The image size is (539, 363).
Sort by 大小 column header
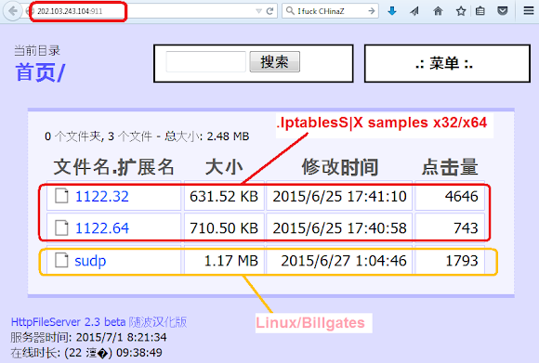tap(224, 167)
